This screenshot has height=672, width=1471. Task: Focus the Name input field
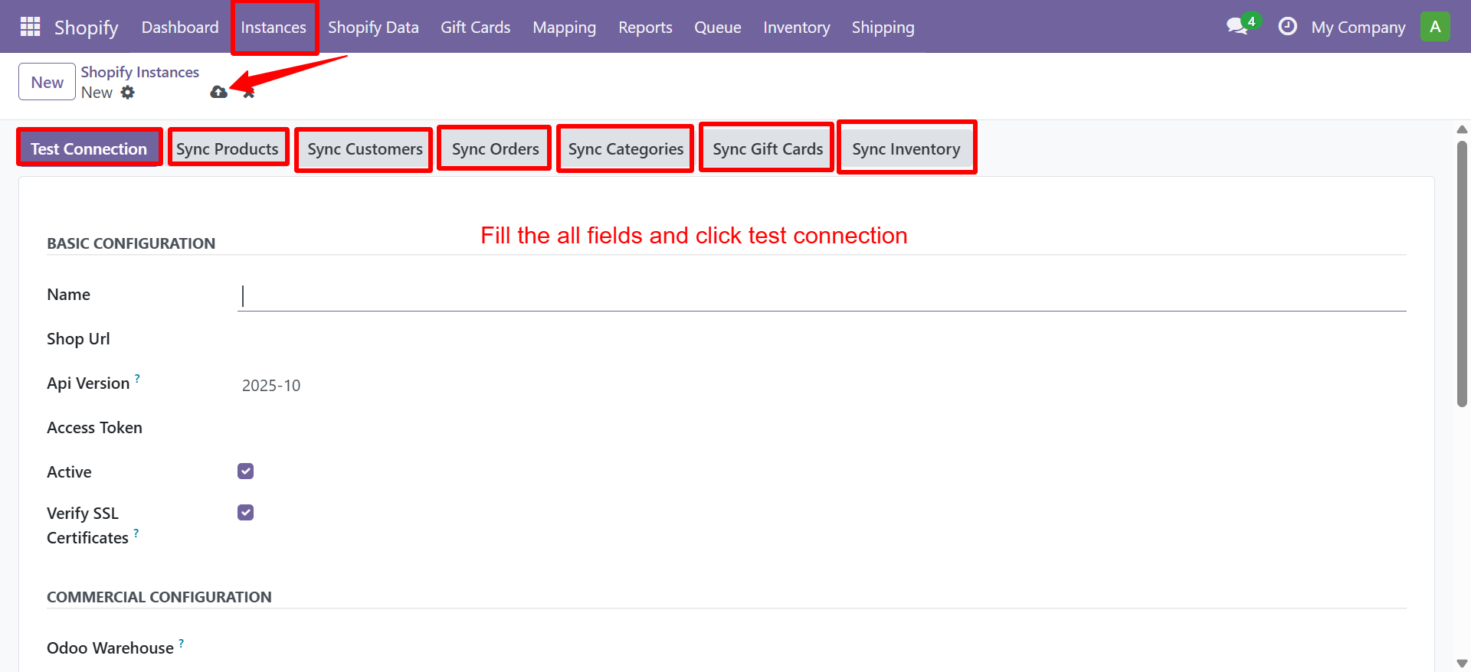822,296
